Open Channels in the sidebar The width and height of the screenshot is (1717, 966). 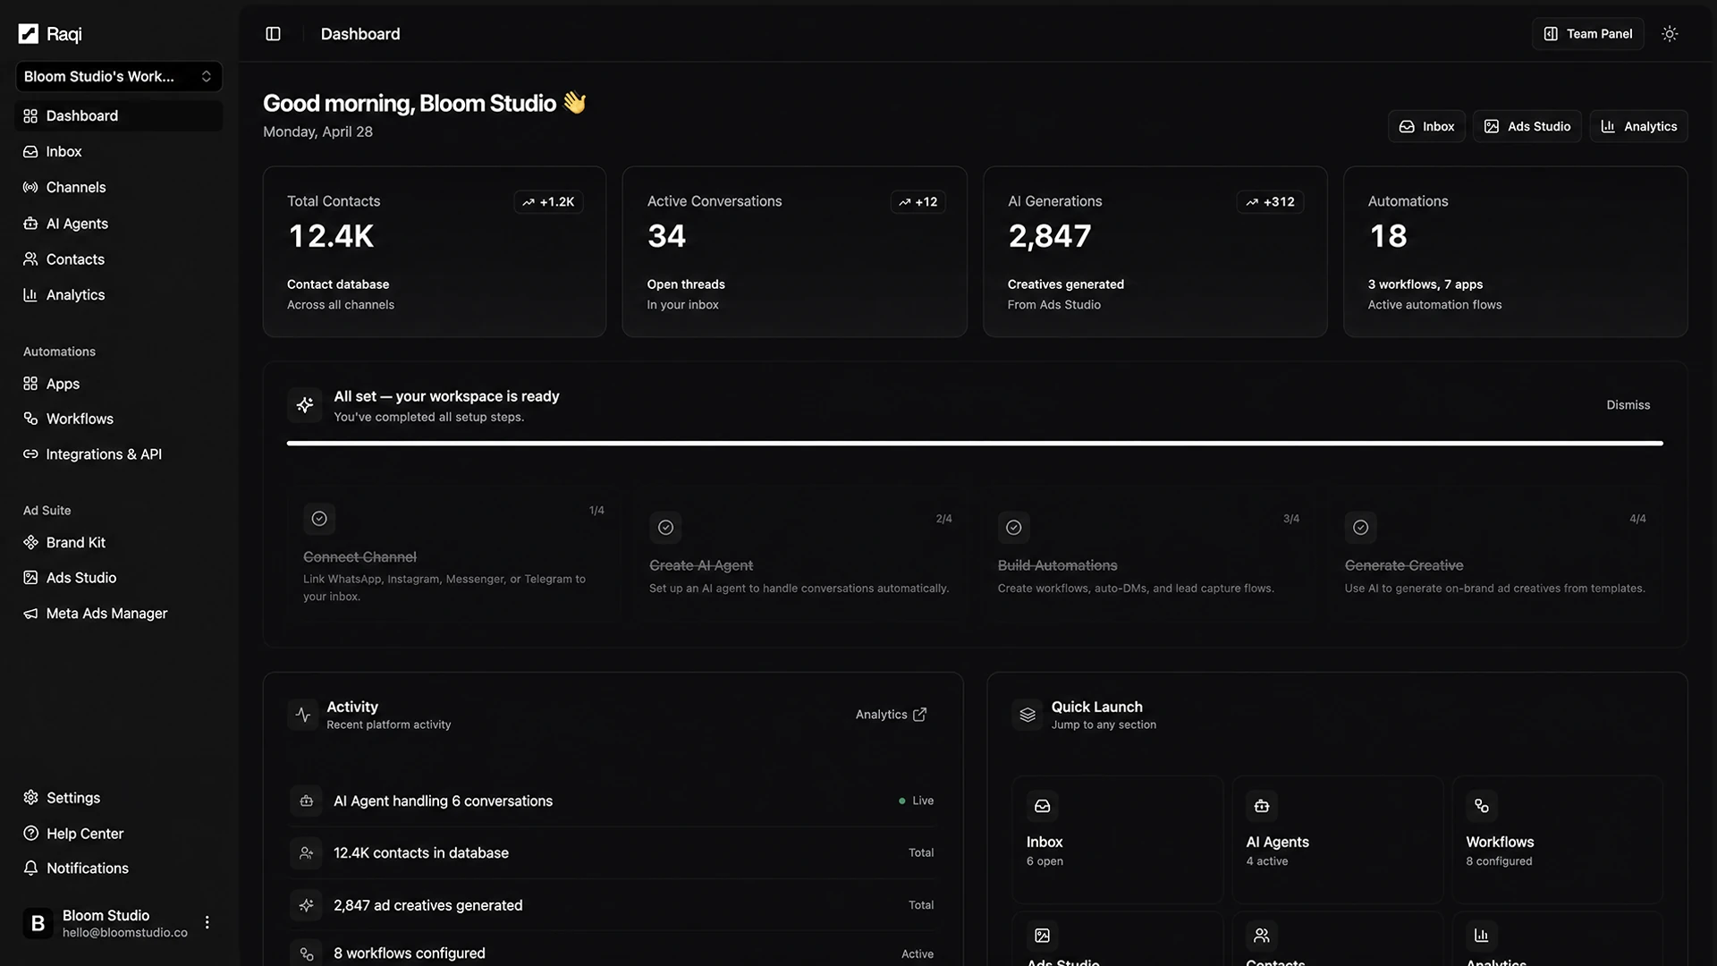tap(119, 188)
